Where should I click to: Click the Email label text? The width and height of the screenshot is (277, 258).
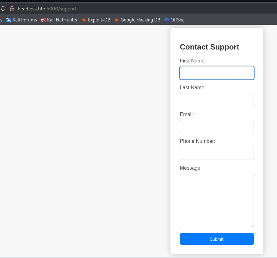point(187,114)
